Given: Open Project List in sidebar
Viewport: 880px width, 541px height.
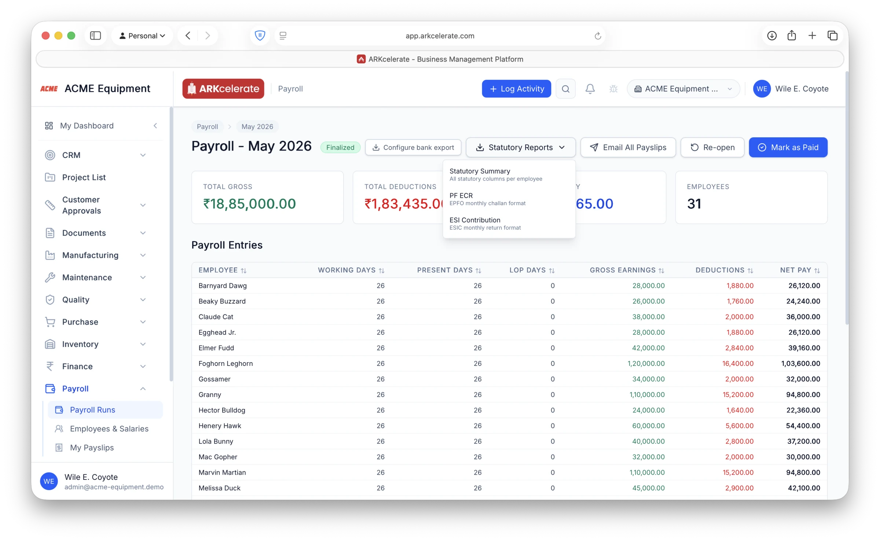Looking at the screenshot, I should 96,177.
